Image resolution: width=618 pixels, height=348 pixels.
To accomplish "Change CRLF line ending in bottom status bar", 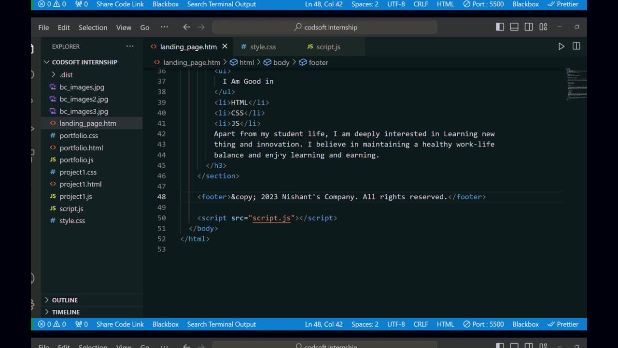I will [x=421, y=324].
